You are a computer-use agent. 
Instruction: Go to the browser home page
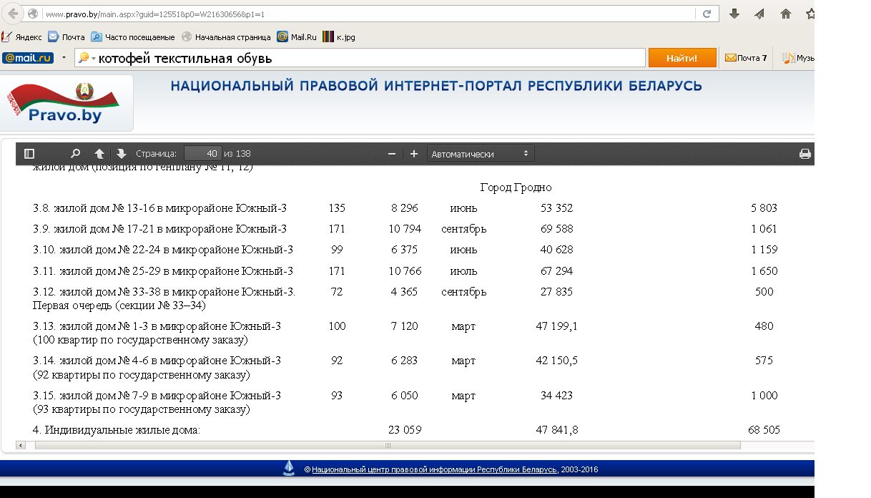pyautogui.click(x=785, y=14)
